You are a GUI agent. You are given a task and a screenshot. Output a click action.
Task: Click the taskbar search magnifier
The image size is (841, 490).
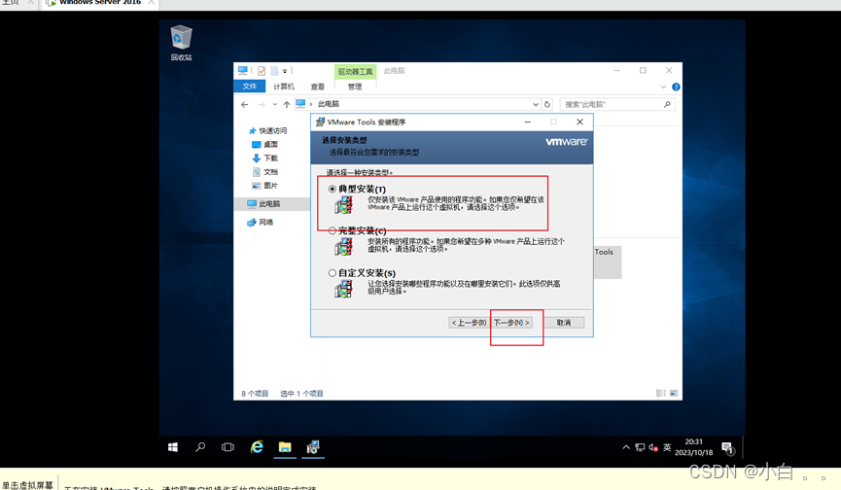(200, 447)
